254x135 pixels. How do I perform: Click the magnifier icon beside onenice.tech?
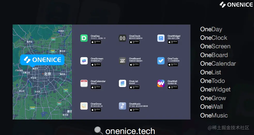point(98,131)
